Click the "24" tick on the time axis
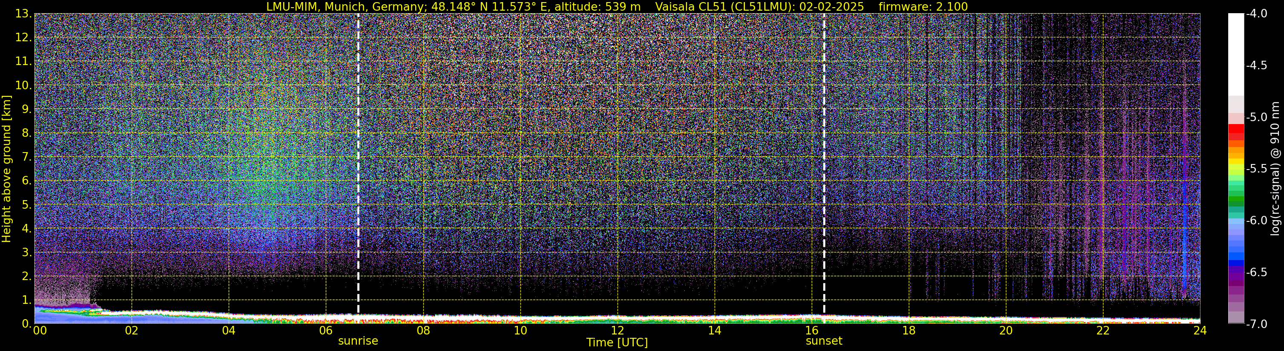Image resolution: width=1284 pixels, height=351 pixels. (1200, 331)
